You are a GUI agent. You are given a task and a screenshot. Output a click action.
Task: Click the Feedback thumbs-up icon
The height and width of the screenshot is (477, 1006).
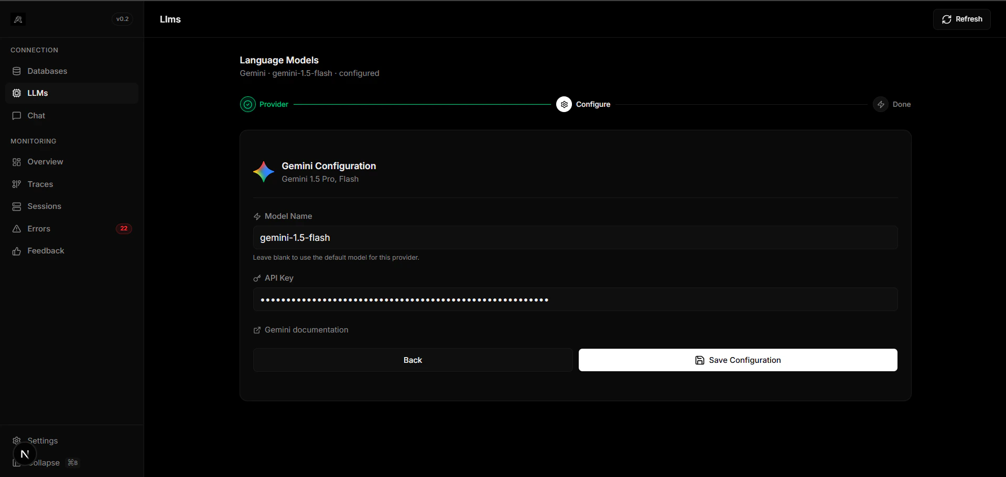point(17,251)
